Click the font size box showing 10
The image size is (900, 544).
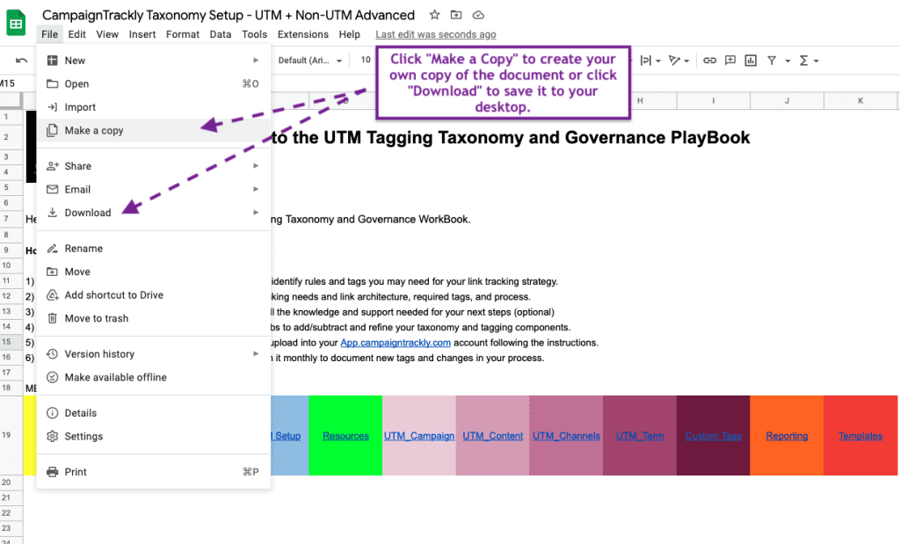pos(366,60)
